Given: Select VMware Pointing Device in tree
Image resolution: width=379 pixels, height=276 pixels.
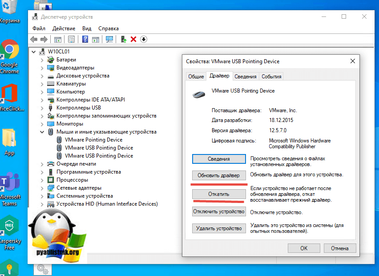Looking at the screenshot, I should coord(93,140).
